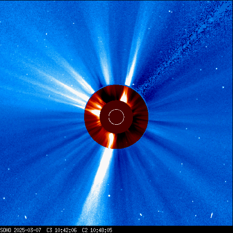This screenshot has width=233, height=233.
Task: Click the date 2025-03-07 in the caption
Action: (x=27, y=230)
